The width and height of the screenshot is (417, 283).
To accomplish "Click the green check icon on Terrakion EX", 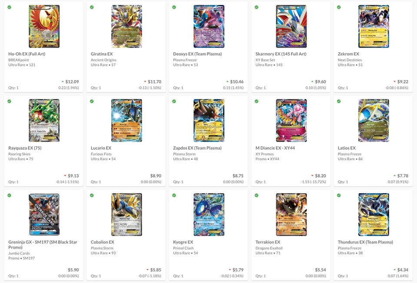I will (256, 195).
